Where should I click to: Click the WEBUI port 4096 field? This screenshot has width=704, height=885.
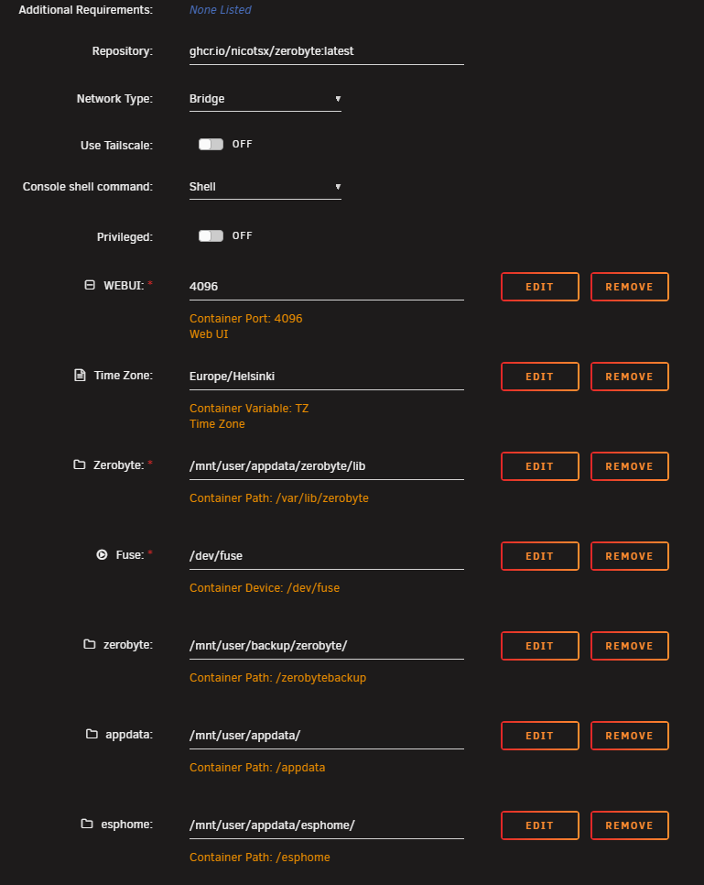(x=326, y=287)
